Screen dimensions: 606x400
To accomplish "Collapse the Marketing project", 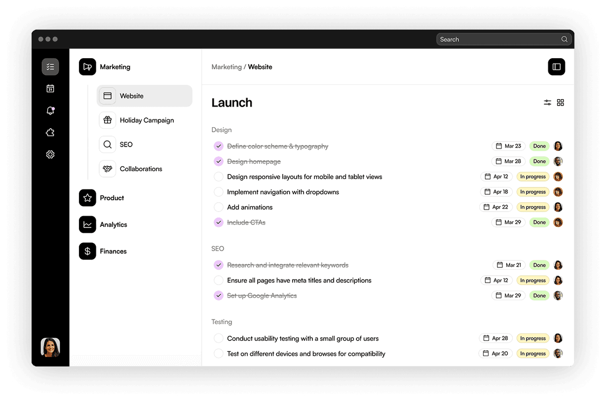I will (115, 67).
